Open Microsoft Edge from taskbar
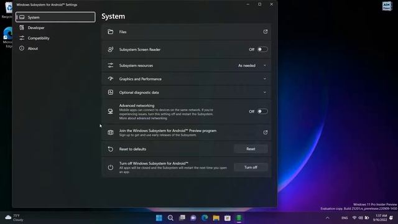 (x=205, y=218)
